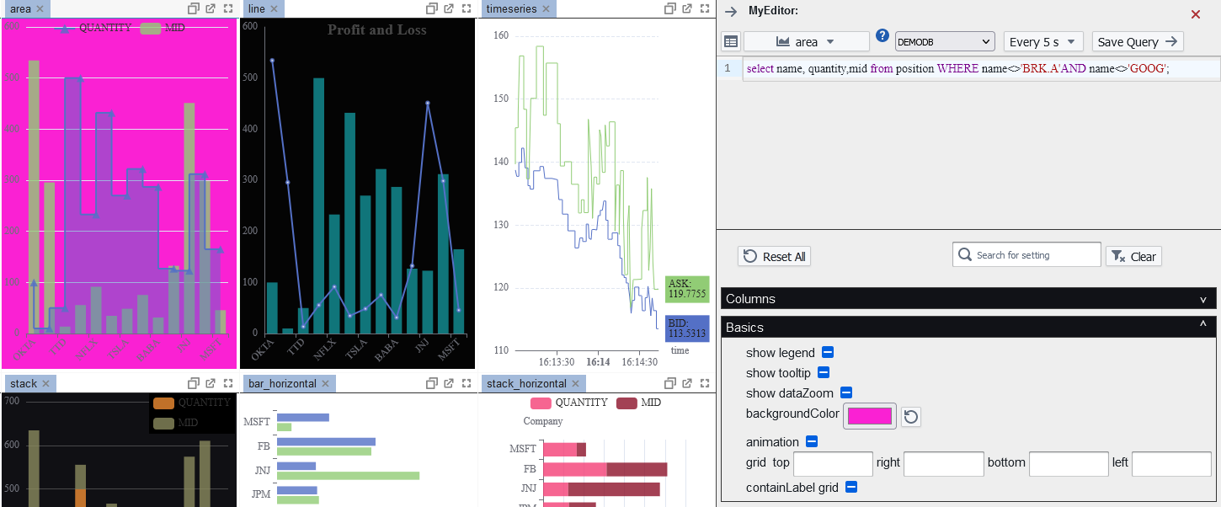Viewport: 1221px width, 507px height.
Task: Click the table view icon in editor toolbar
Action: (731, 41)
